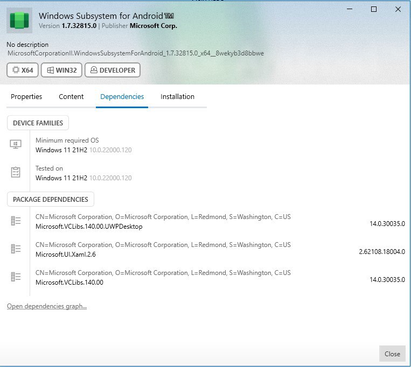Click the version number 1.7.32815.0 in header
The height and width of the screenshot is (367, 411).
pos(79,26)
